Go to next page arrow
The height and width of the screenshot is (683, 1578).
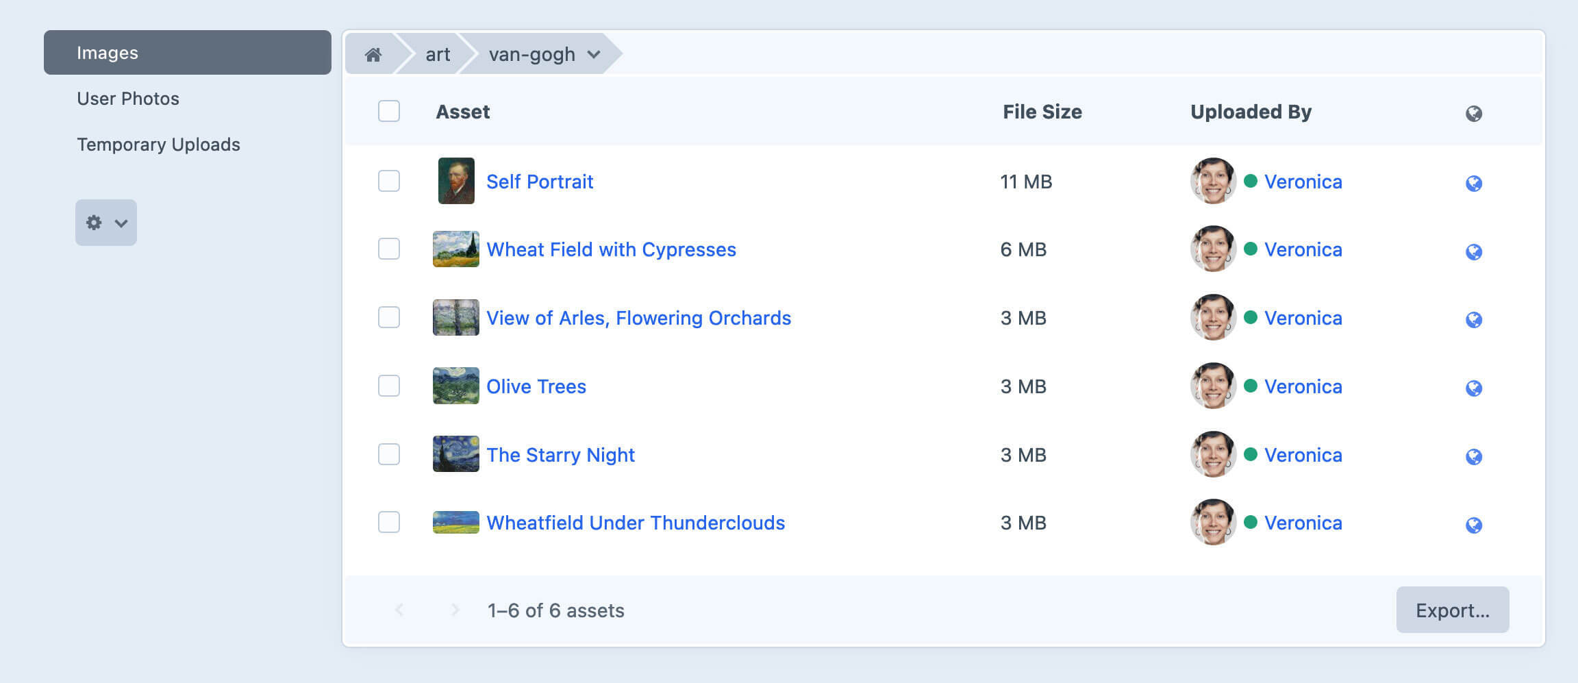point(455,610)
